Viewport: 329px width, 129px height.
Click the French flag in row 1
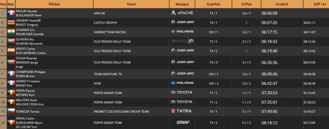pos(11,13)
